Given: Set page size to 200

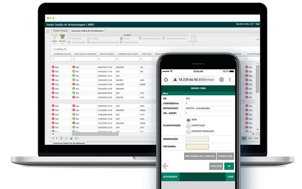Looking at the screenshot, I should [244, 139].
